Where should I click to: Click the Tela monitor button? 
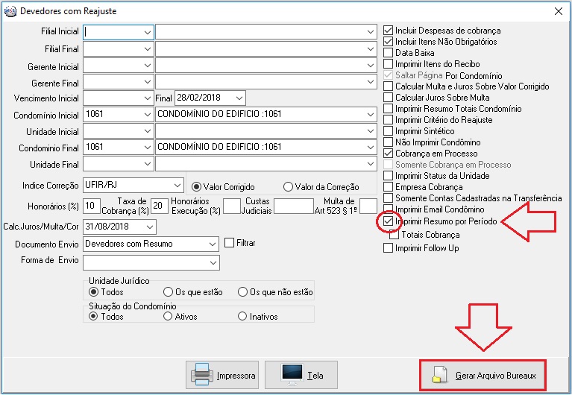click(302, 376)
